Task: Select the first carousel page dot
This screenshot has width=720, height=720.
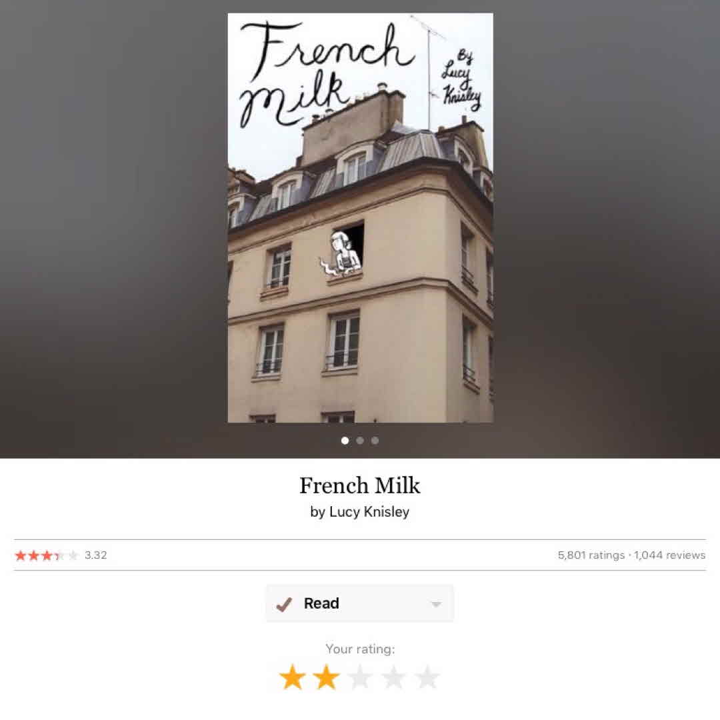Action: 345,441
